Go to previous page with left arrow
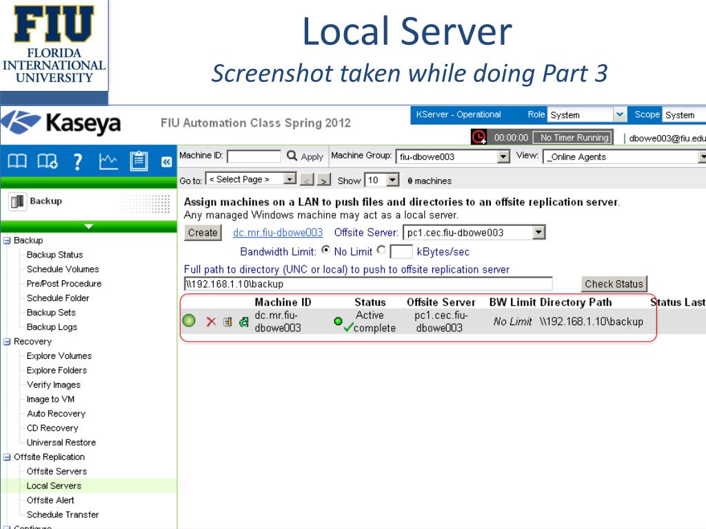The image size is (706, 529). pyautogui.click(x=307, y=180)
